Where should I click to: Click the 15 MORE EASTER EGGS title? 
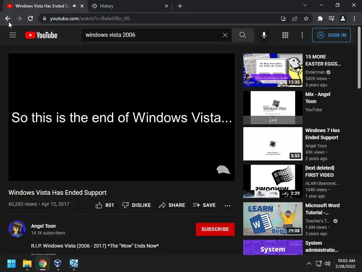(323, 60)
